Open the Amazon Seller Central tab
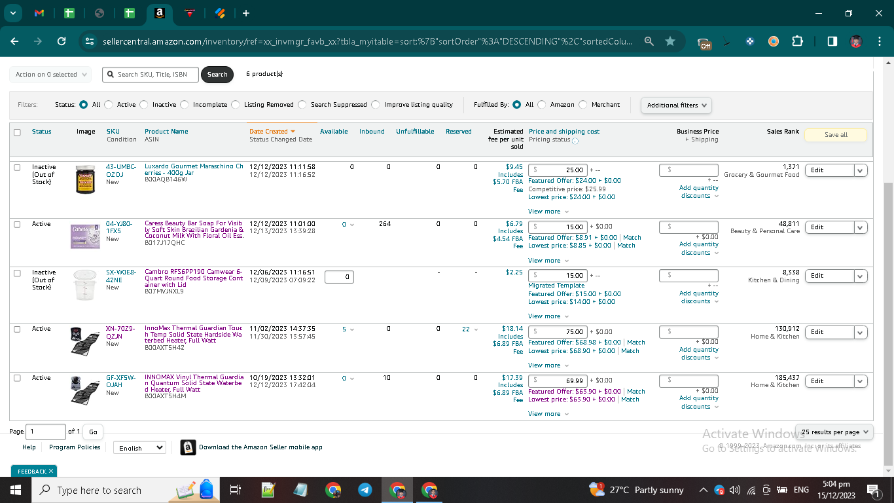Viewport: 894px width, 503px height. tap(159, 13)
